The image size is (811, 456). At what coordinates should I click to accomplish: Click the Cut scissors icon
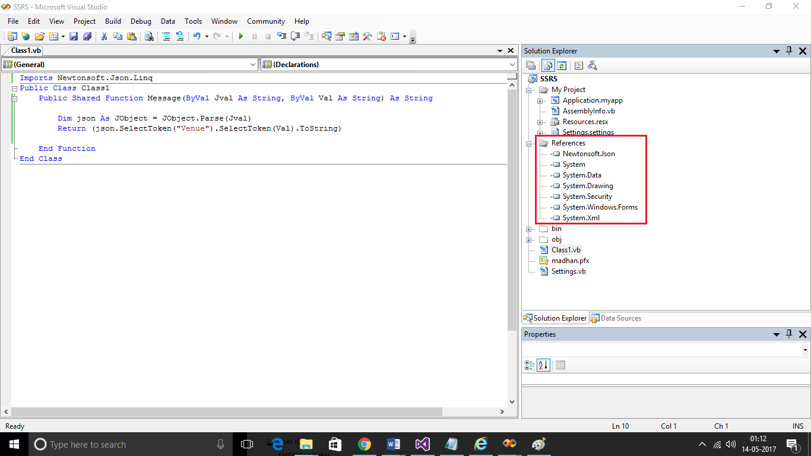tap(104, 36)
